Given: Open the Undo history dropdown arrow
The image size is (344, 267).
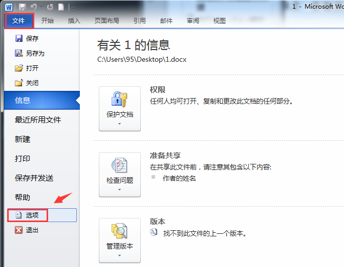Looking at the screenshot, I should pos(41,8).
